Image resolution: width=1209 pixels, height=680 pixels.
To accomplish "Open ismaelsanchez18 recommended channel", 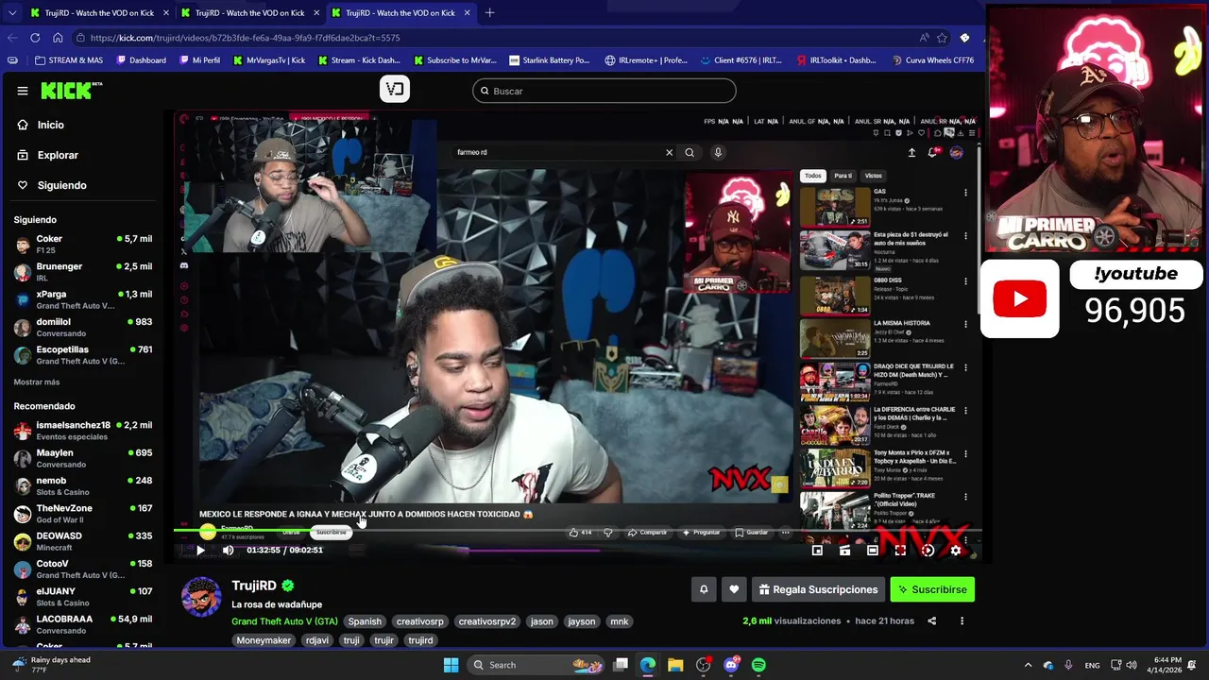I will click(83, 430).
